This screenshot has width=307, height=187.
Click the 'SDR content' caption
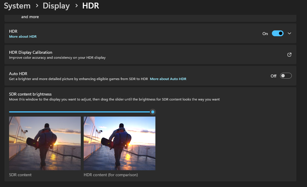(20, 175)
